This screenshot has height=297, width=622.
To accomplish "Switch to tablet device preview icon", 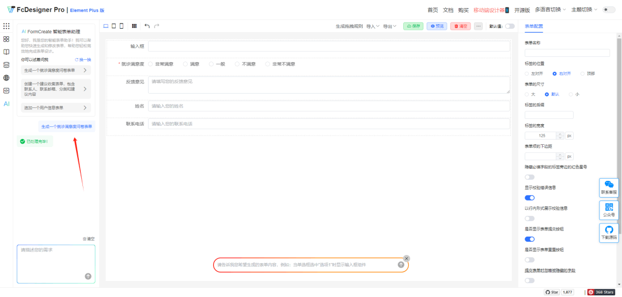I will click(x=114, y=26).
